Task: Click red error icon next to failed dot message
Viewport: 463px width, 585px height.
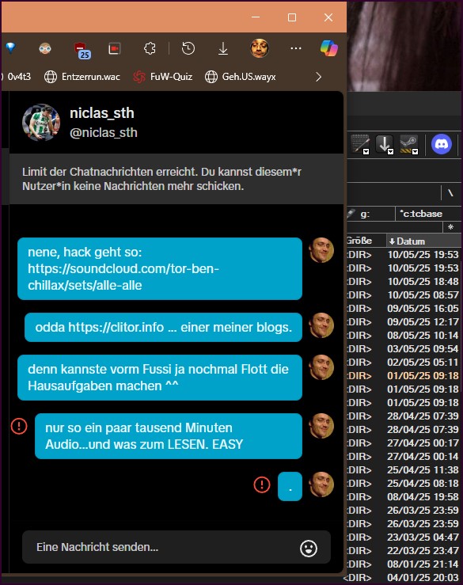Action: click(x=262, y=484)
